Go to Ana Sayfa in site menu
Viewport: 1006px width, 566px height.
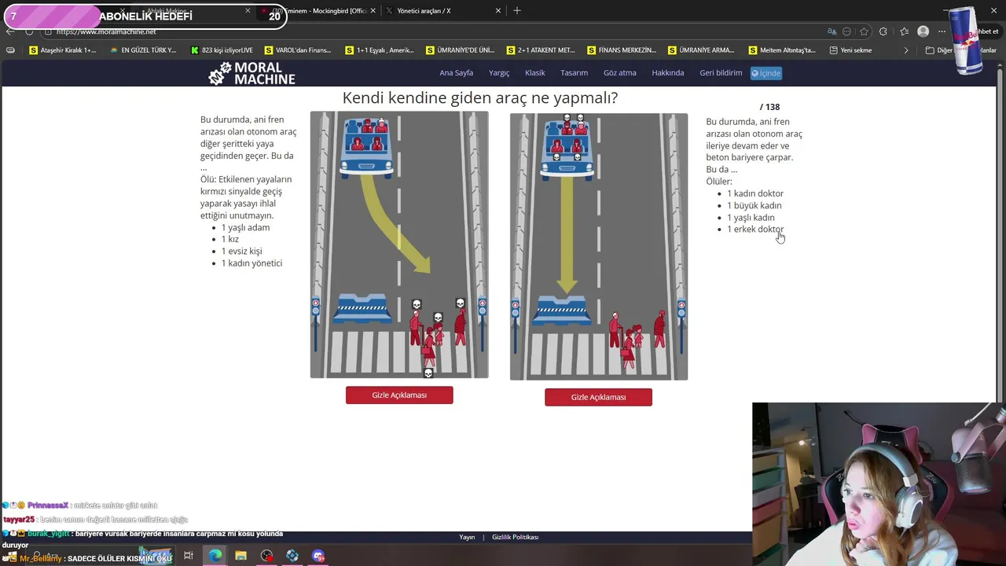[456, 73]
